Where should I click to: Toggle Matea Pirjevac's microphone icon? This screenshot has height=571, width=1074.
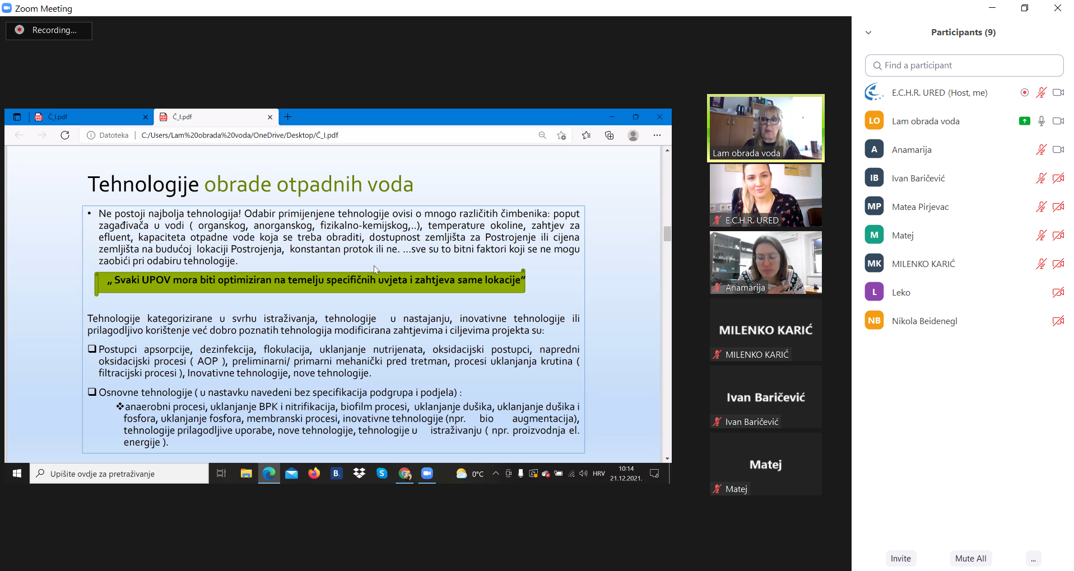[x=1041, y=207]
